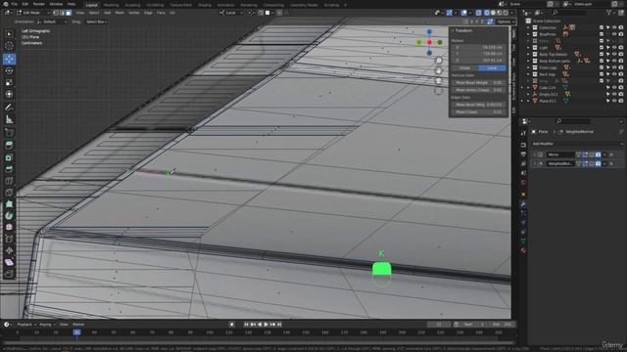Image resolution: width=627 pixels, height=352 pixels.
Task: Click viewport zoom magnifier gizmo
Action: 439,61
